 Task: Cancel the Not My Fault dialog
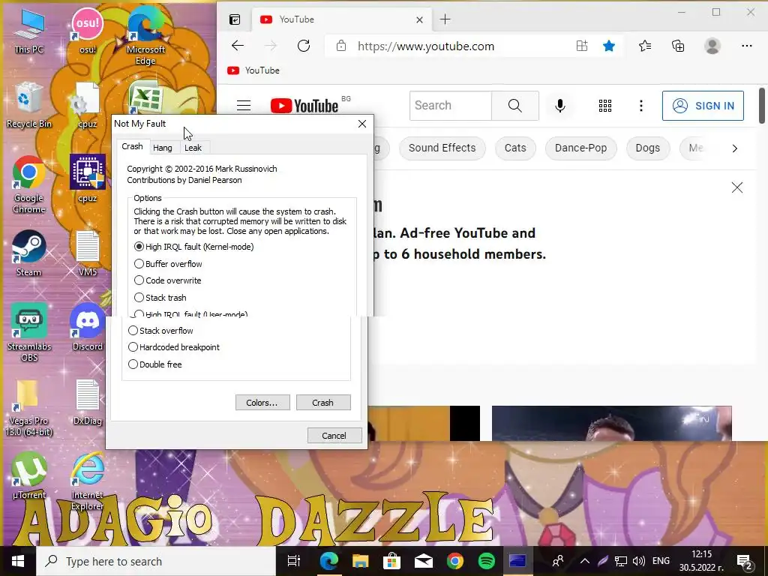[334, 436]
